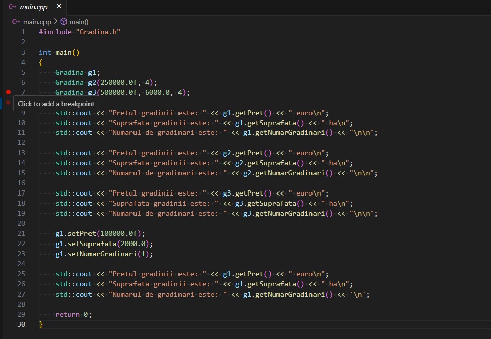The image size is (491, 339).
Task: Click the closing brace on line 30
Action: tap(41, 325)
